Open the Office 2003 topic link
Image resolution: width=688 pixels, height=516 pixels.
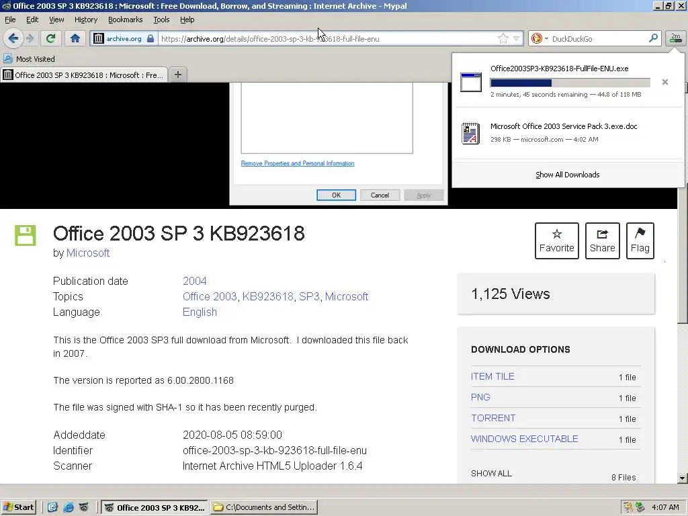pyautogui.click(x=210, y=296)
